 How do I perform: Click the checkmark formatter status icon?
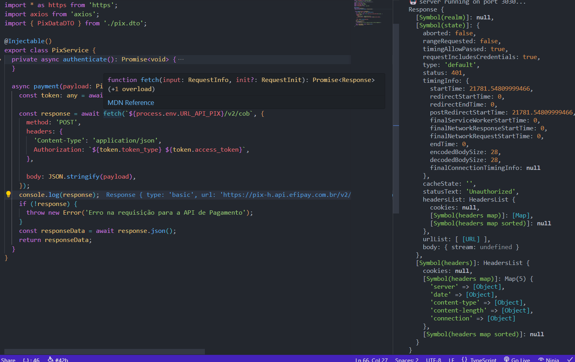[569, 360]
